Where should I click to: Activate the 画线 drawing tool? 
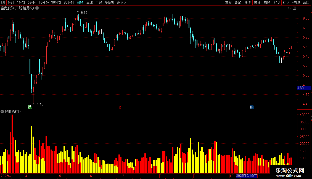(267, 2)
